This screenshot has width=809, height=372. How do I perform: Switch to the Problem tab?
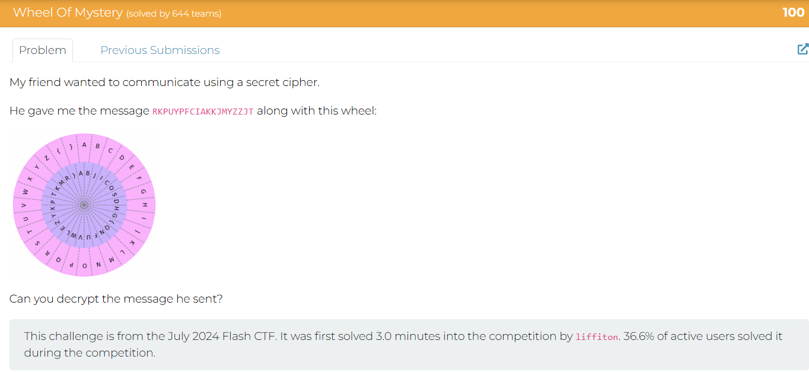pos(43,50)
